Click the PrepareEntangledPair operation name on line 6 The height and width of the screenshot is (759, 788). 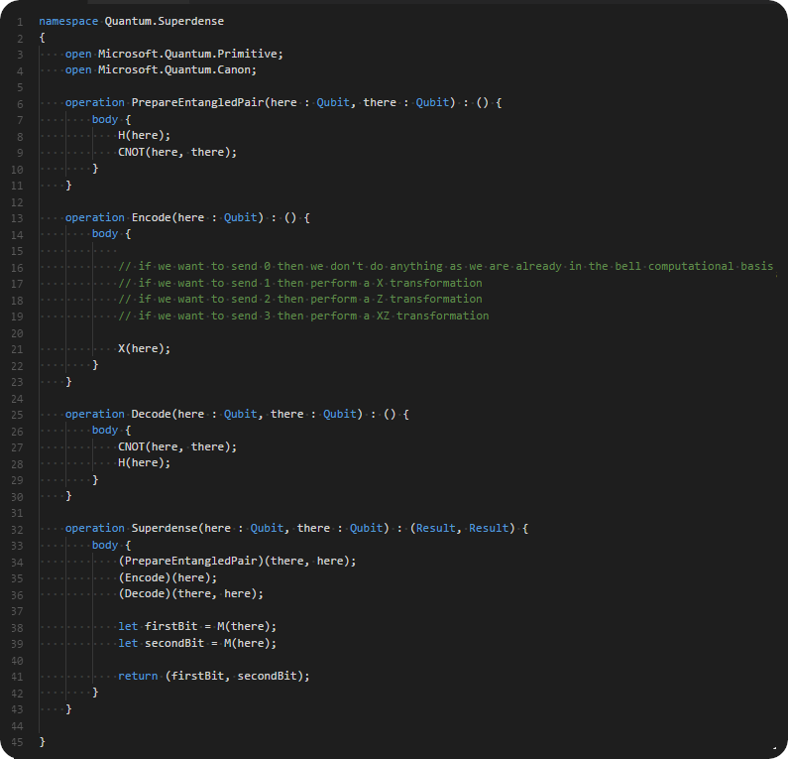pos(197,102)
